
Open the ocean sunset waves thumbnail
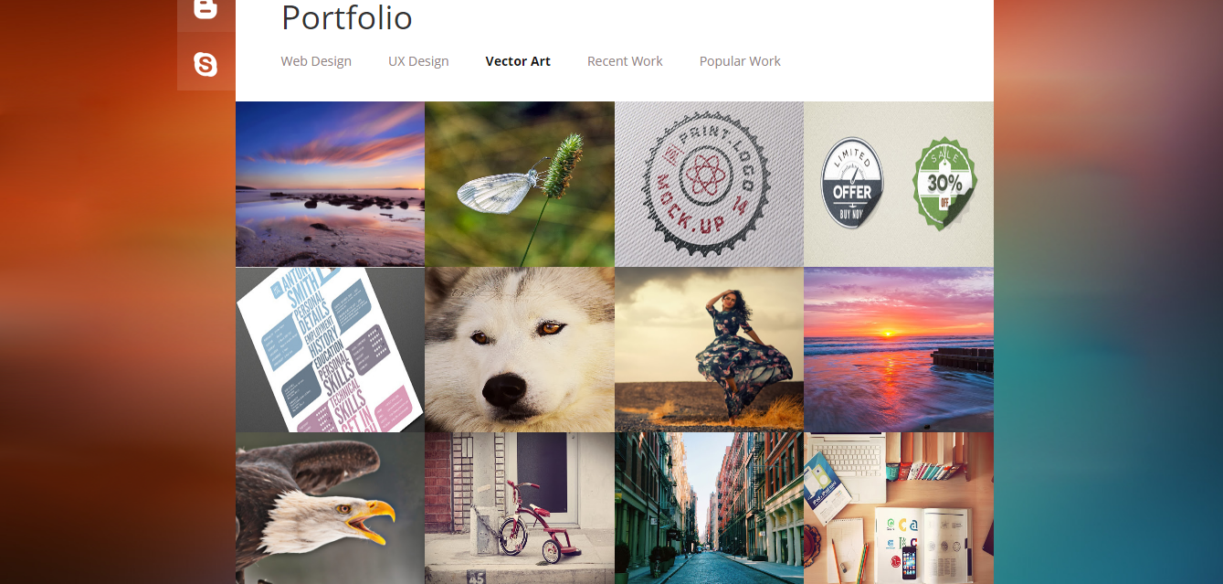(x=899, y=349)
